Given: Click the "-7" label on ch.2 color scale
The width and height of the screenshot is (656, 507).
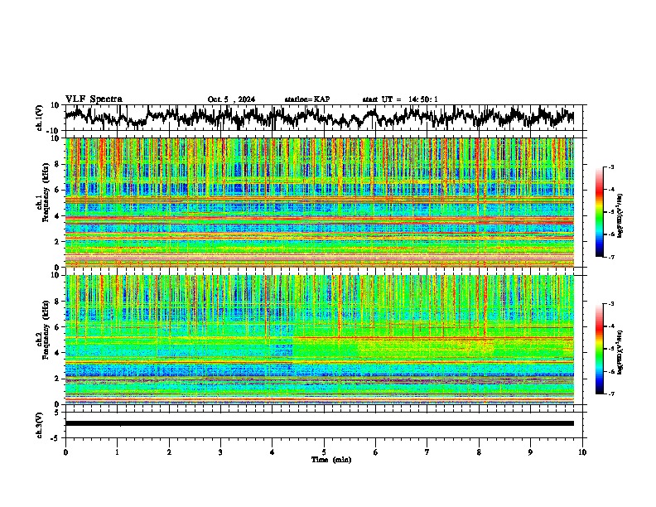Looking at the screenshot, I should pos(610,394).
